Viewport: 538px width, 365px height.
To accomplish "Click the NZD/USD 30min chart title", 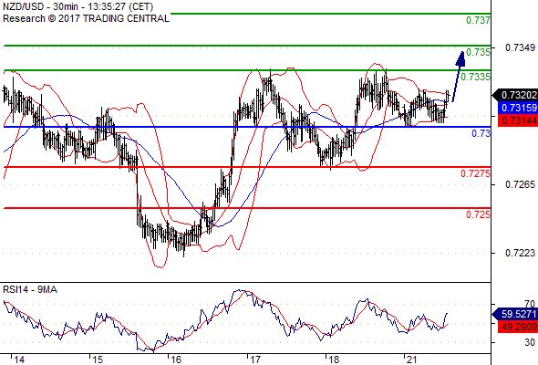I will pyautogui.click(x=78, y=6).
